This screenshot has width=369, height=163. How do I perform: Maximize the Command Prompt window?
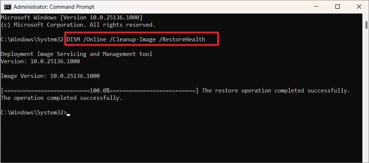point(337,7)
